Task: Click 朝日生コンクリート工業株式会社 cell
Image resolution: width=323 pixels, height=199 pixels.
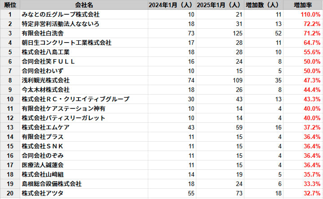Action: click(x=66, y=43)
